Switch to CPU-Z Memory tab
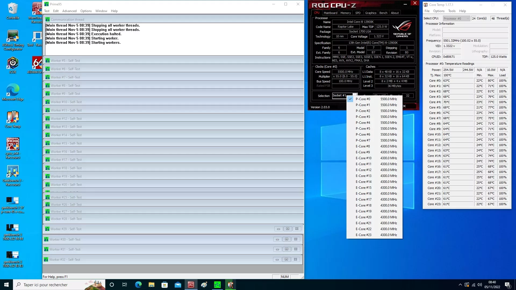 pyautogui.click(x=346, y=13)
